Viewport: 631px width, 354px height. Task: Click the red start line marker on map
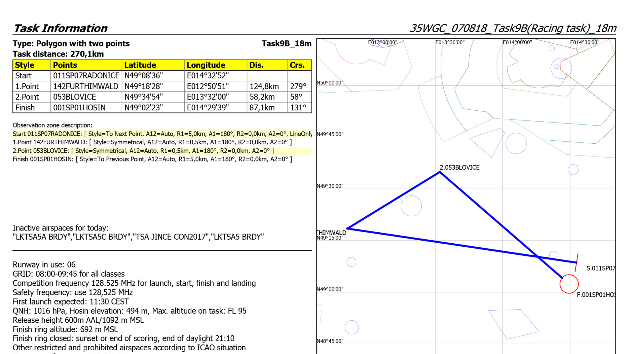click(577, 262)
